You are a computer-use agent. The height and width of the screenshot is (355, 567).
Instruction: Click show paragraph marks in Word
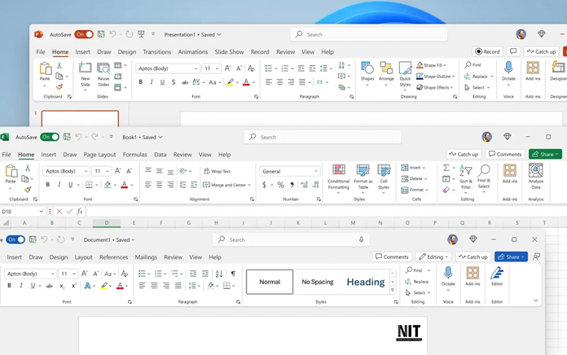coord(233,274)
